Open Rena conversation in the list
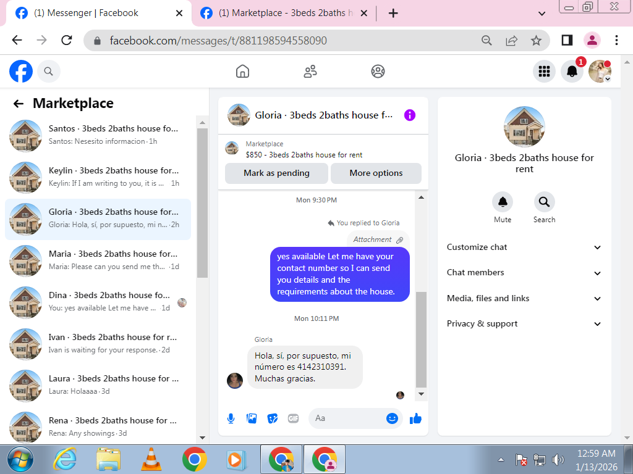 pyautogui.click(x=98, y=427)
